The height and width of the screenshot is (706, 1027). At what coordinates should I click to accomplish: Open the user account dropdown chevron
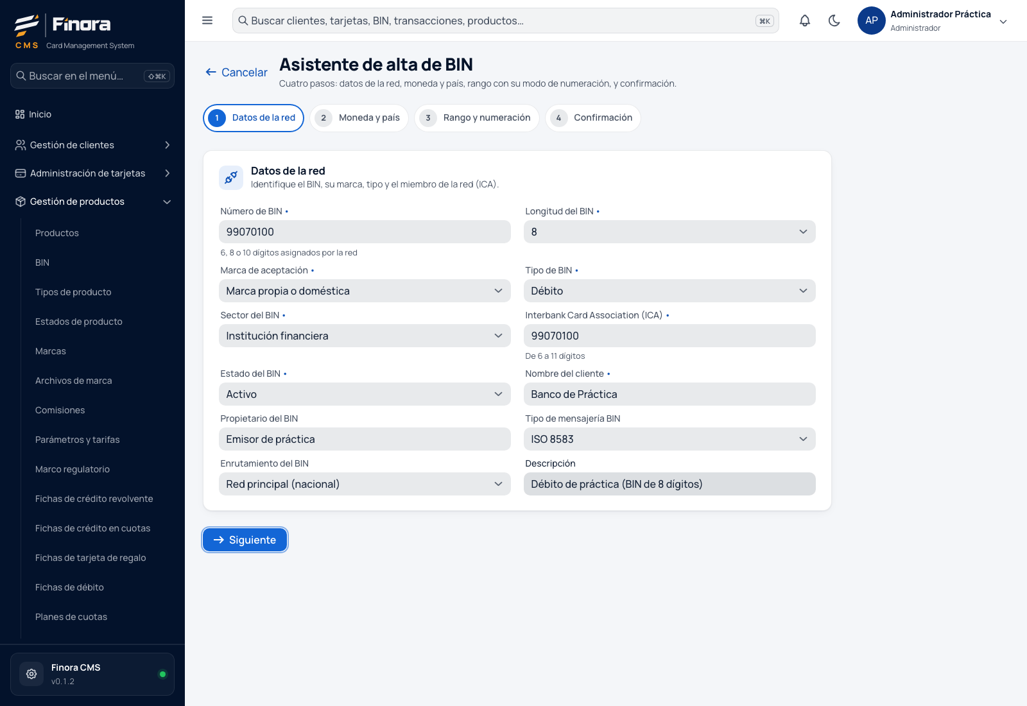[1003, 21]
